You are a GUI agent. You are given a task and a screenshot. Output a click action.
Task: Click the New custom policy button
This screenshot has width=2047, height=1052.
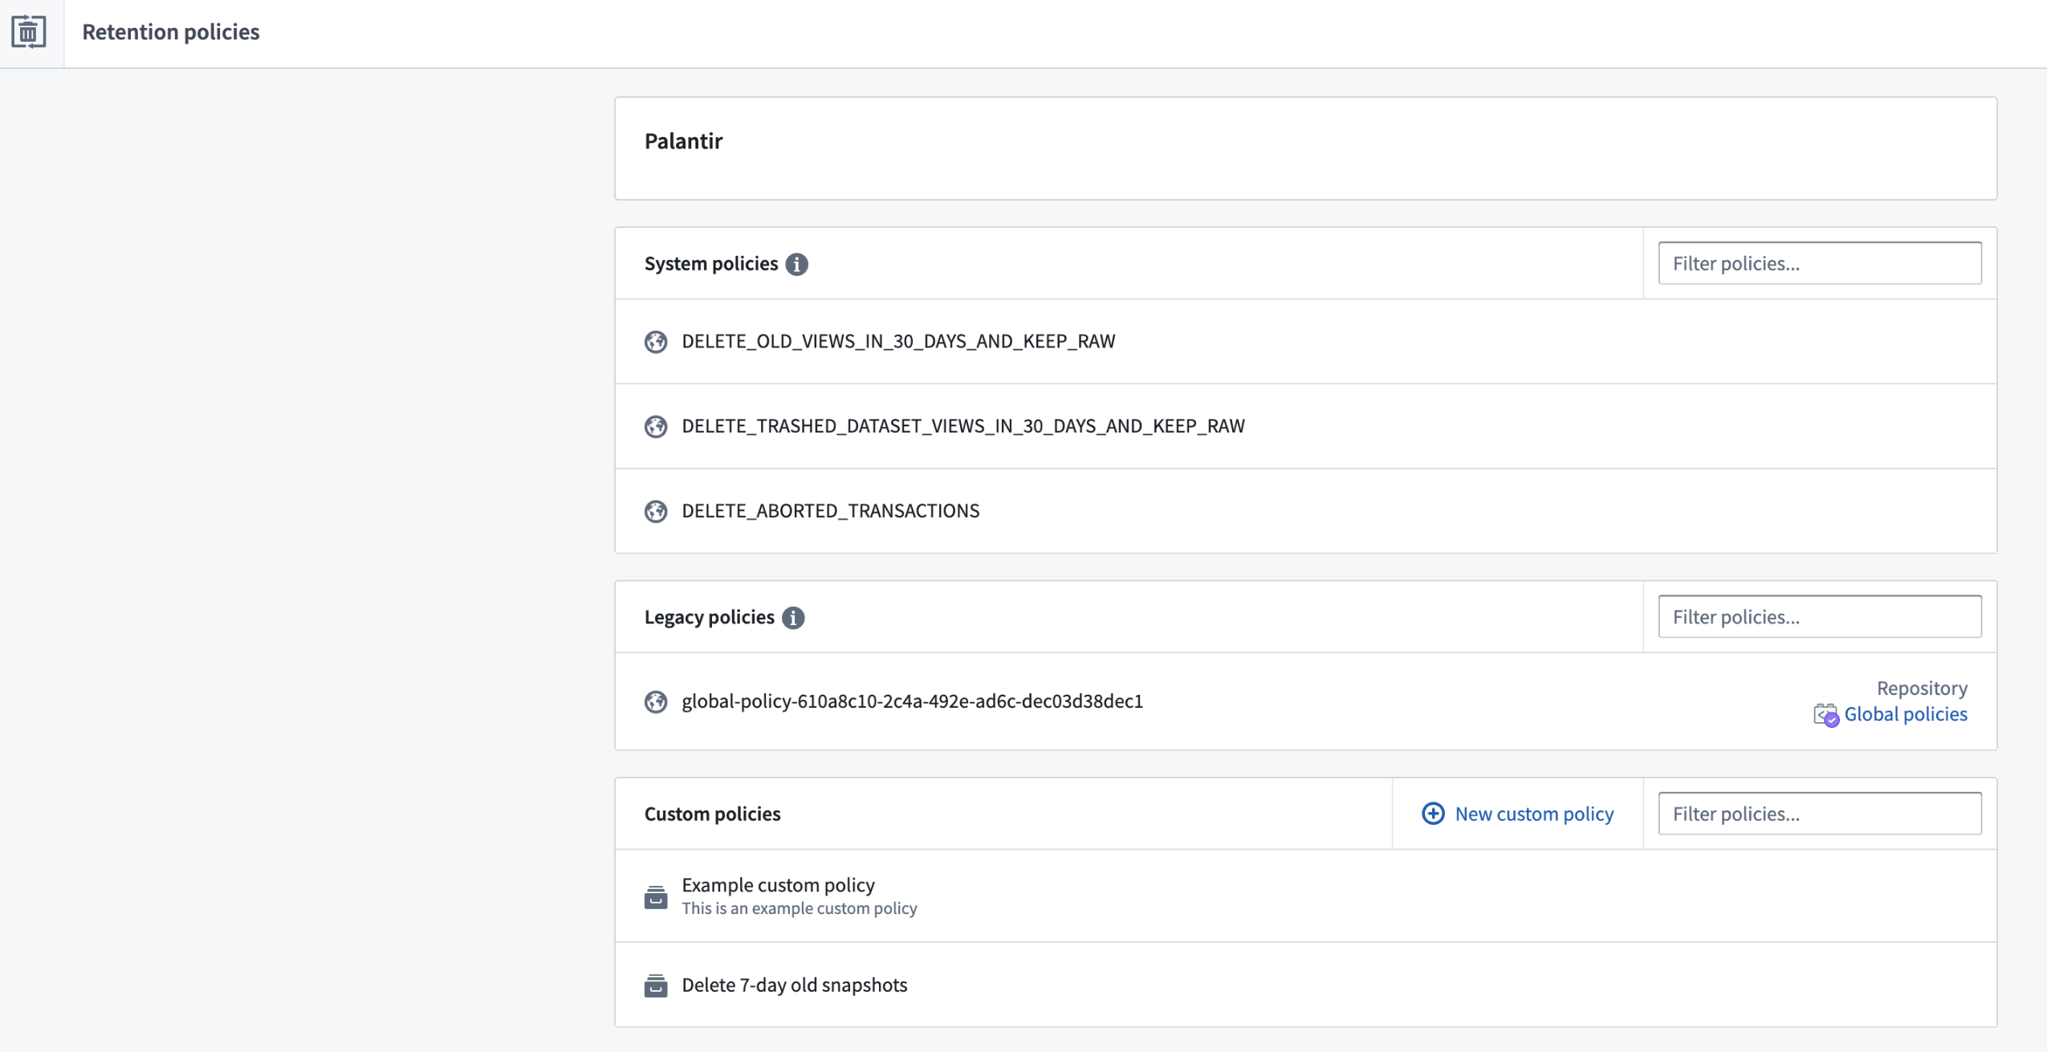click(x=1518, y=812)
